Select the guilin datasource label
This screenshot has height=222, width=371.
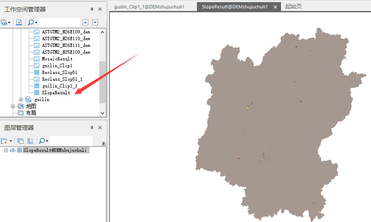pyautogui.click(x=42, y=100)
